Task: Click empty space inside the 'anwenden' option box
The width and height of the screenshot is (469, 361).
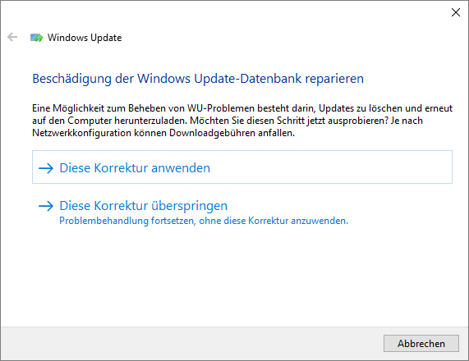Action: 329,167
